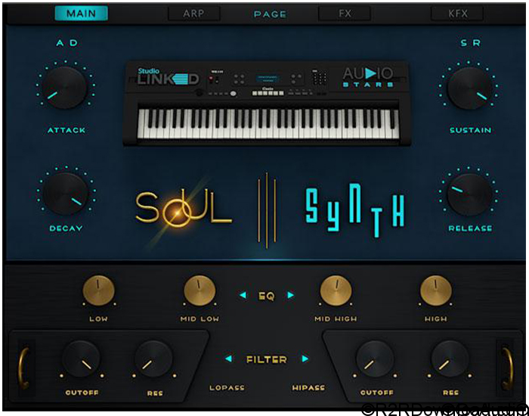Click the PAGE label
The width and height of the screenshot is (529, 416).
[270, 14]
